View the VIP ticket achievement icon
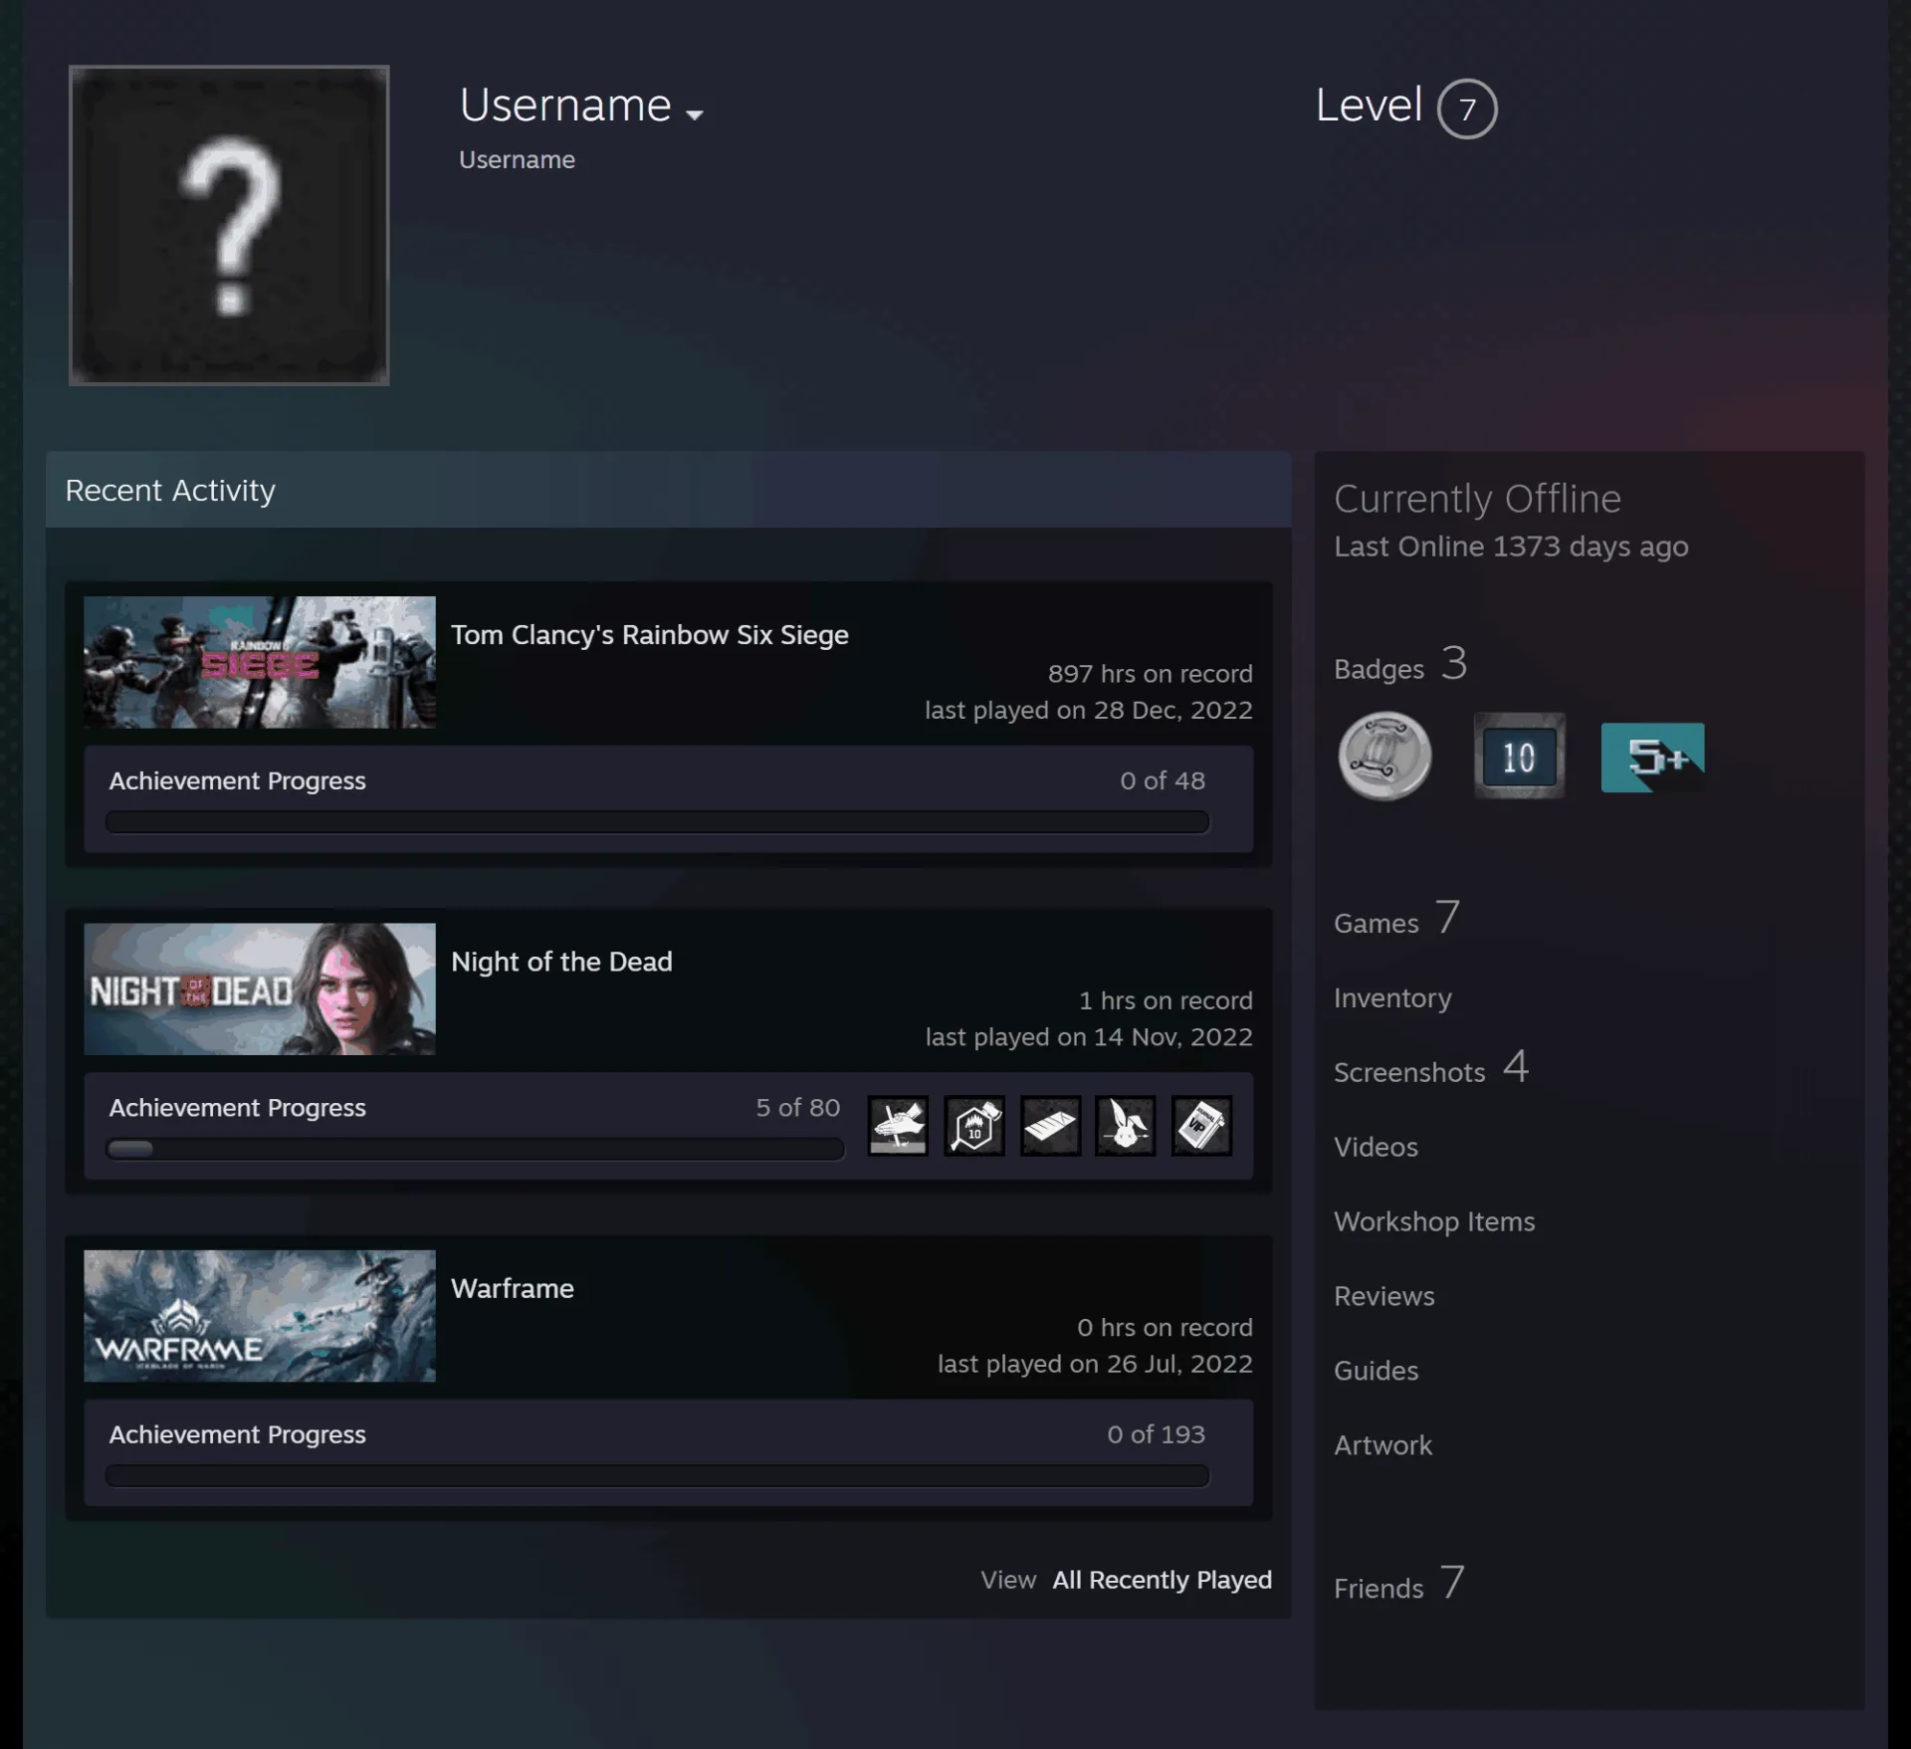Image resolution: width=1911 pixels, height=1749 pixels. pyautogui.click(x=1201, y=1126)
